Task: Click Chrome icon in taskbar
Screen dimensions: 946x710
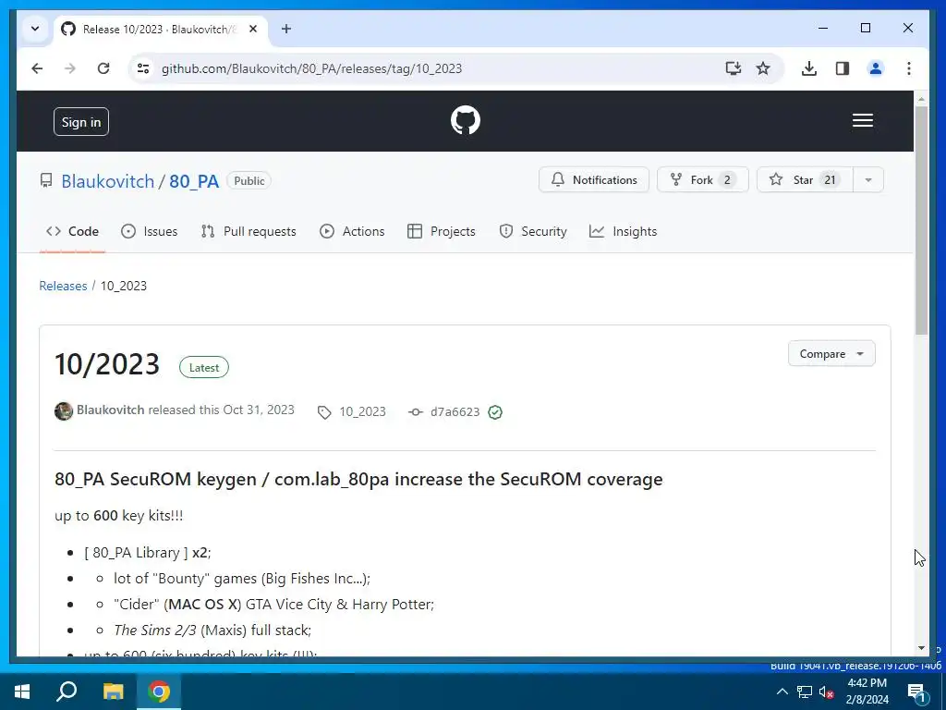Action: pos(159,692)
